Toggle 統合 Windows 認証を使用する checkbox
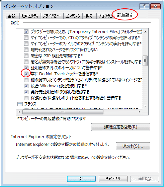Viewport: 164px width, 187px height. click(26, 86)
